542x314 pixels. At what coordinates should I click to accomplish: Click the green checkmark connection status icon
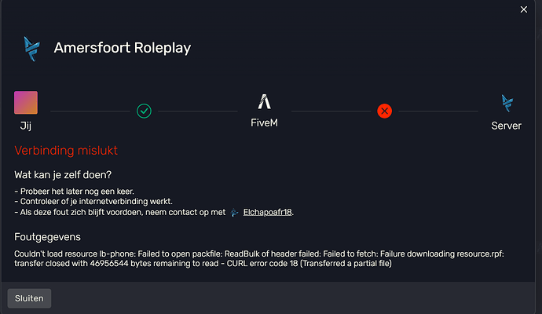pyautogui.click(x=145, y=111)
